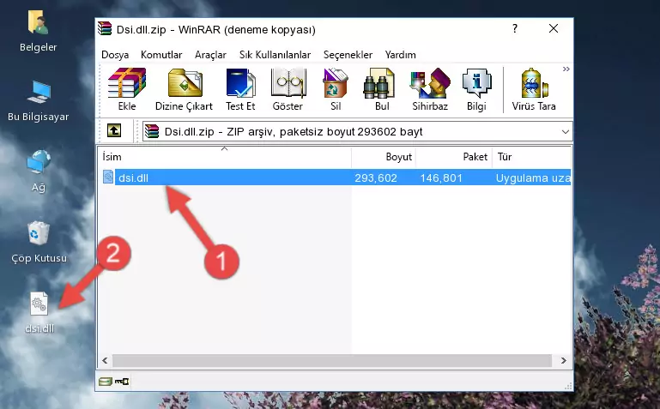Image resolution: width=660 pixels, height=409 pixels.
Task: Click the Ekle (Add) toolbar icon
Action: 127,89
